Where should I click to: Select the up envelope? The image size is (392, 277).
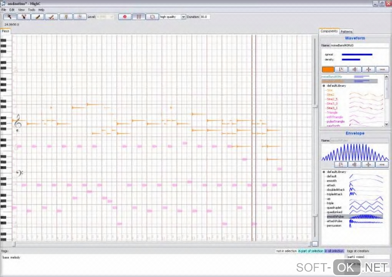(x=329, y=199)
